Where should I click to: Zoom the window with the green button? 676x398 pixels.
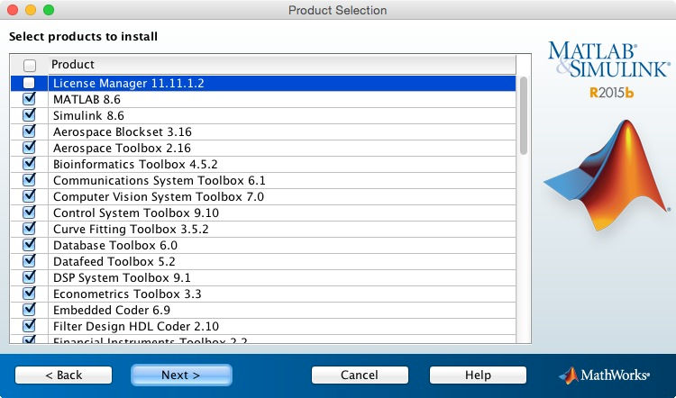click(x=49, y=10)
